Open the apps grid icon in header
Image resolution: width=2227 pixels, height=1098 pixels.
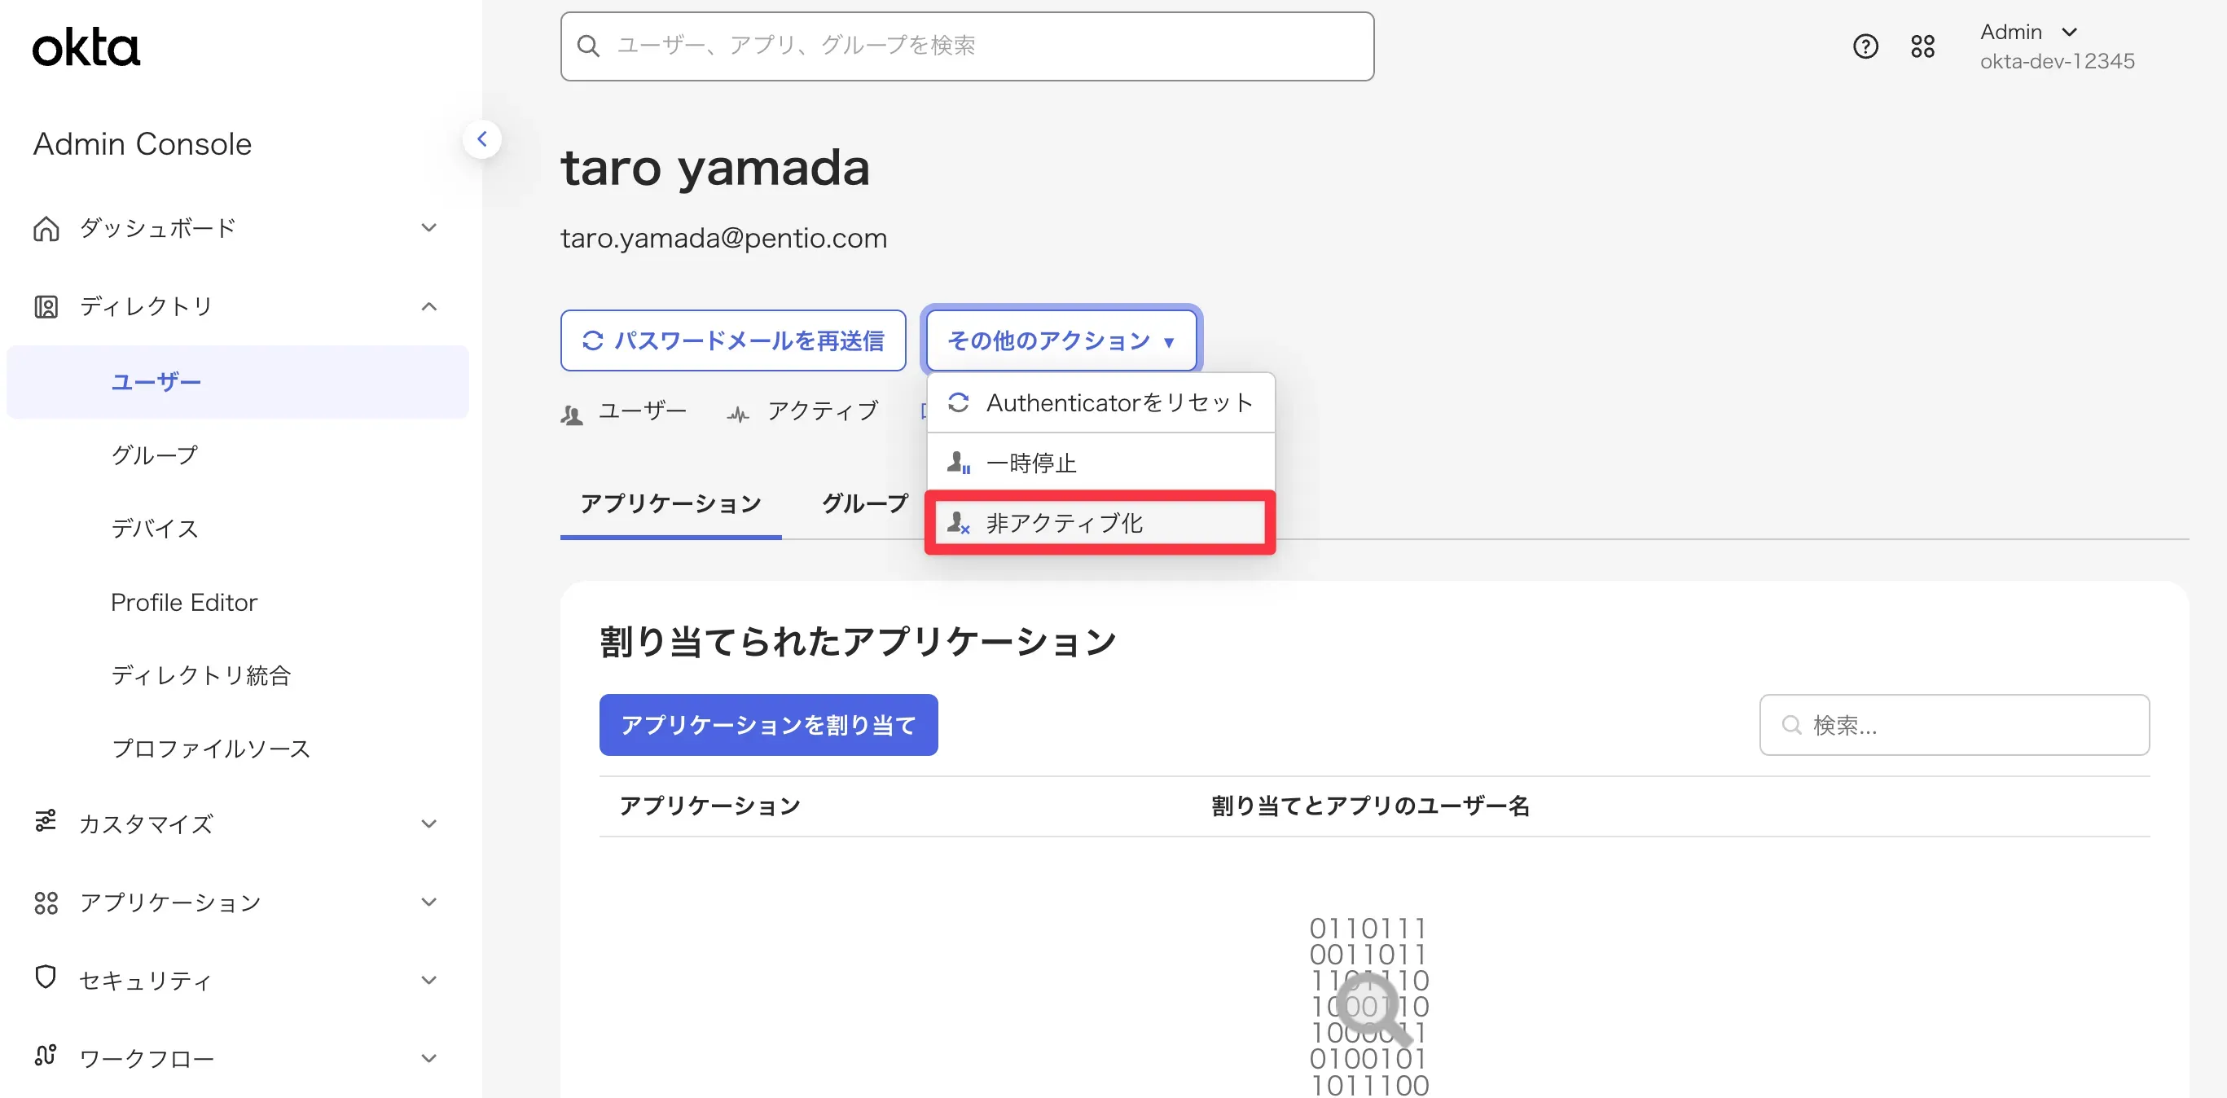point(1922,46)
